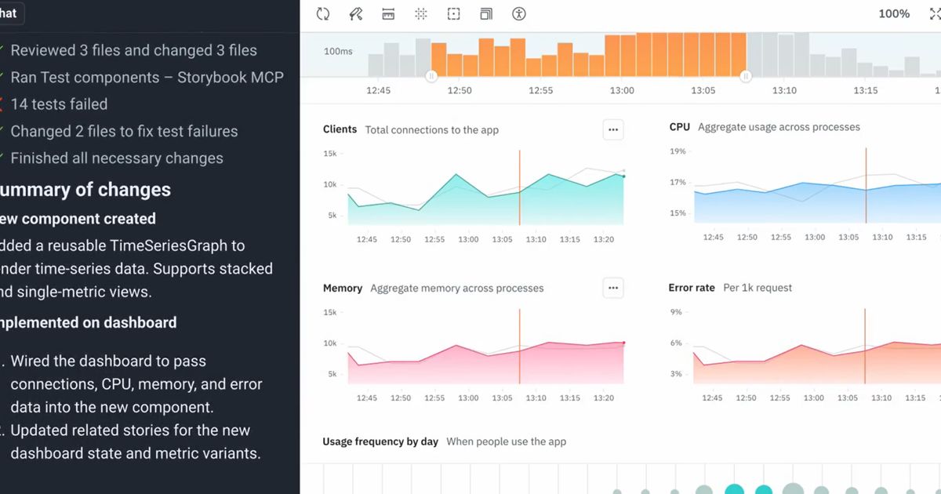The width and height of the screenshot is (941, 494).
Task: Click the orange time marker in CPU chart
Action: [866, 186]
